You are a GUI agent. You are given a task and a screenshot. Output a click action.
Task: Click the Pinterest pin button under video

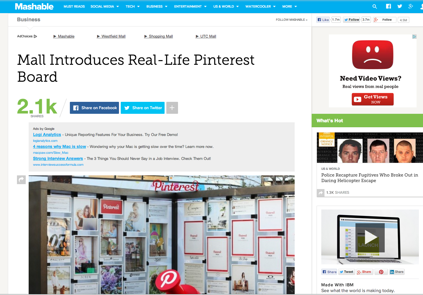coord(381,272)
